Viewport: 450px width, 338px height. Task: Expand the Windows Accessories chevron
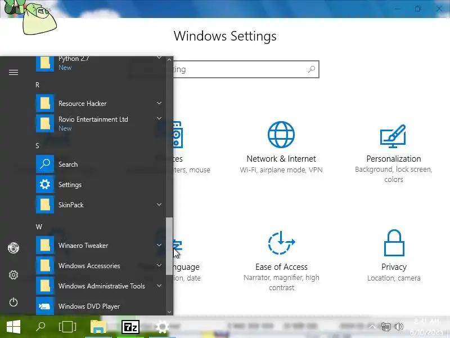tap(159, 265)
